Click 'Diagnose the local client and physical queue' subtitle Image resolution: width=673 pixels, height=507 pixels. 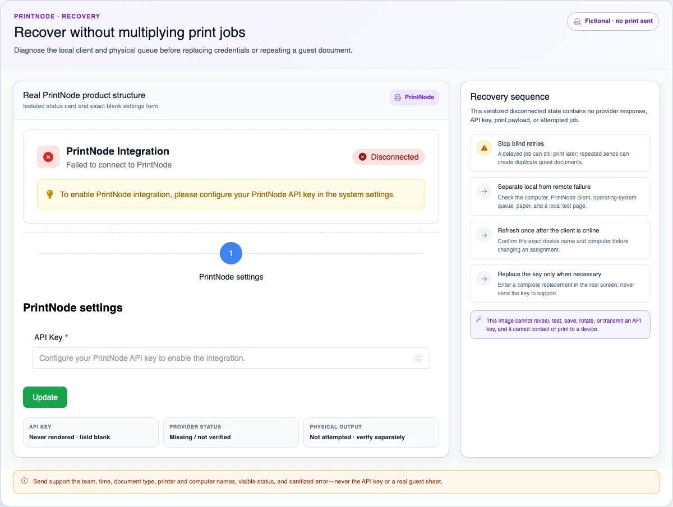click(183, 50)
